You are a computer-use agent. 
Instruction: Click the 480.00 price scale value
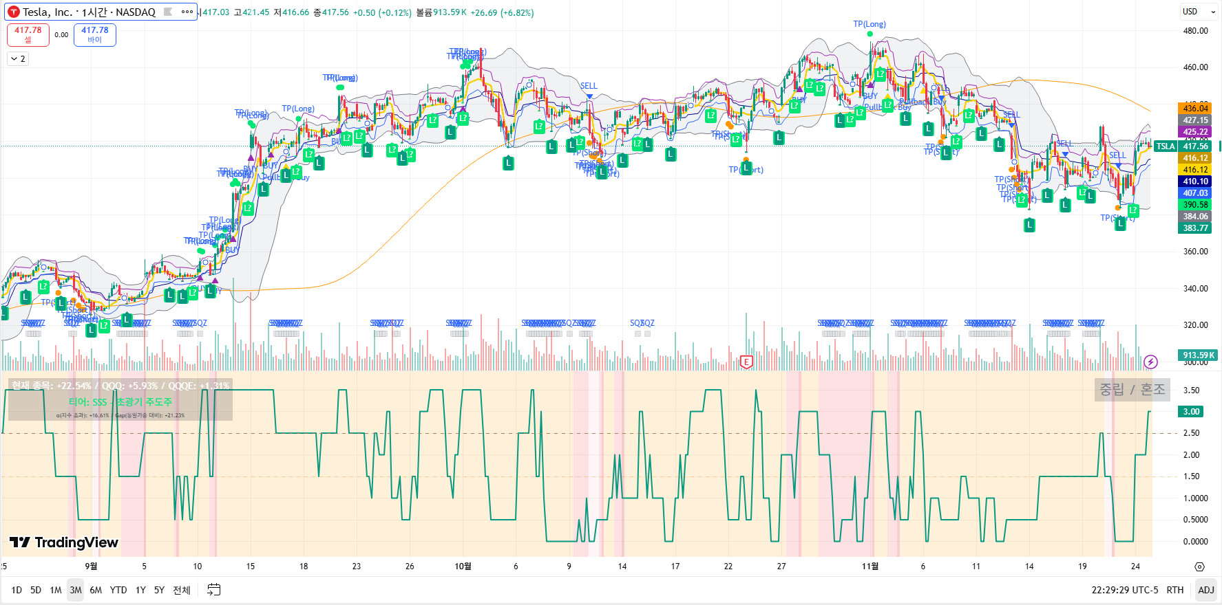[x=1195, y=31]
